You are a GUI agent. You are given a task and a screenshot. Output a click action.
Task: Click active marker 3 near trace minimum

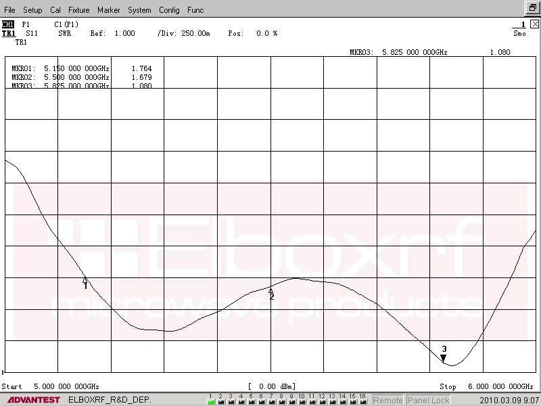(x=444, y=357)
